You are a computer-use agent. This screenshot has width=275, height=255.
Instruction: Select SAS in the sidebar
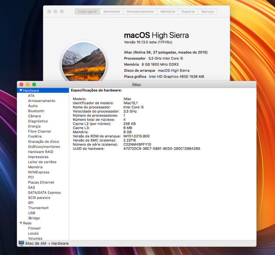pyautogui.click(x=31, y=187)
